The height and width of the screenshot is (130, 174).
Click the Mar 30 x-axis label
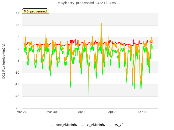(x=52, y=112)
